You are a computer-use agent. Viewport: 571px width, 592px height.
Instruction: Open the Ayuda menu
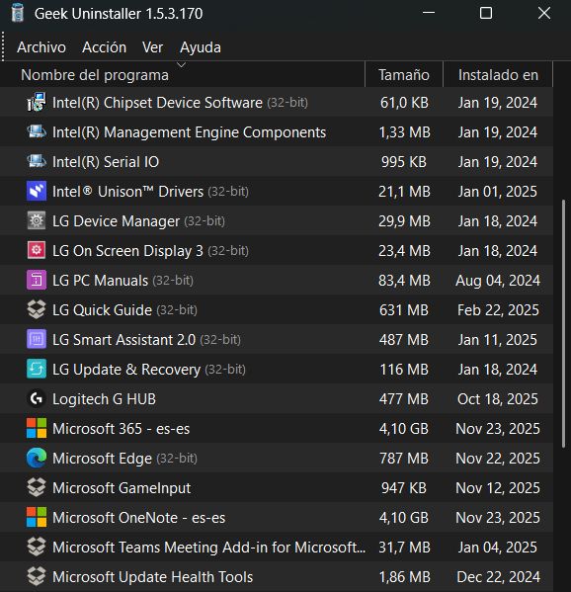pyautogui.click(x=201, y=48)
